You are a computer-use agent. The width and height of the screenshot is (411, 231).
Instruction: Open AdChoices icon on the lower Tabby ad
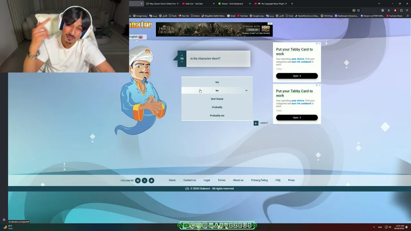click(317, 85)
